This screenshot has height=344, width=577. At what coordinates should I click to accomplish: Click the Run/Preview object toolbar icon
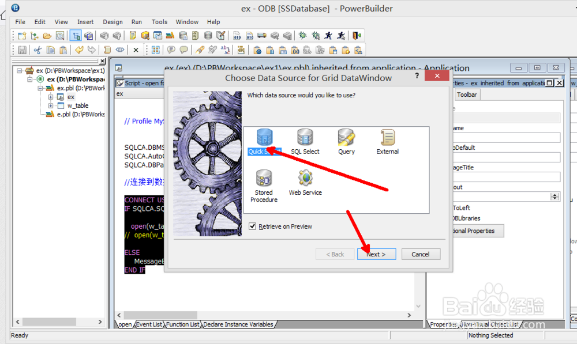59,36
